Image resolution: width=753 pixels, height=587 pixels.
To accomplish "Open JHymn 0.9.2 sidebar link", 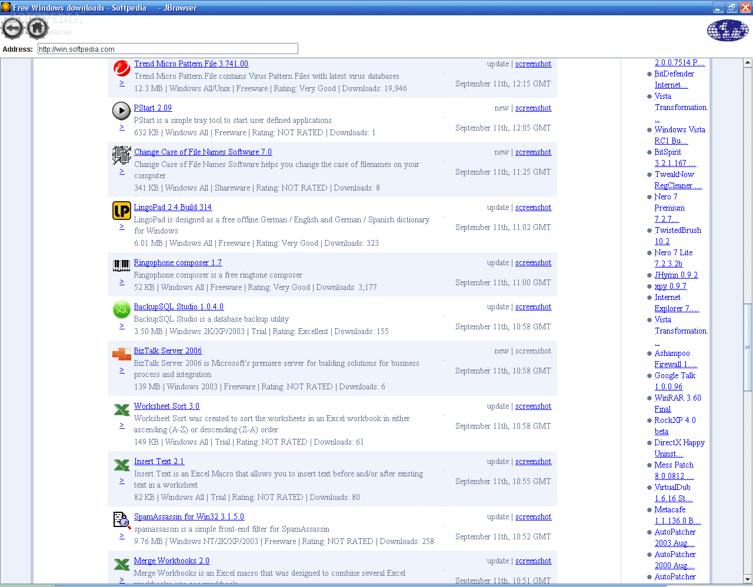I will [x=676, y=275].
